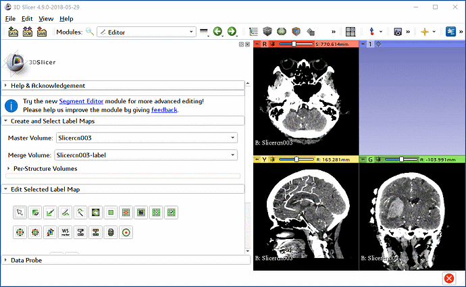Click the Load Data toolbar icon
This screenshot has height=287, width=466.
(x=13, y=32)
